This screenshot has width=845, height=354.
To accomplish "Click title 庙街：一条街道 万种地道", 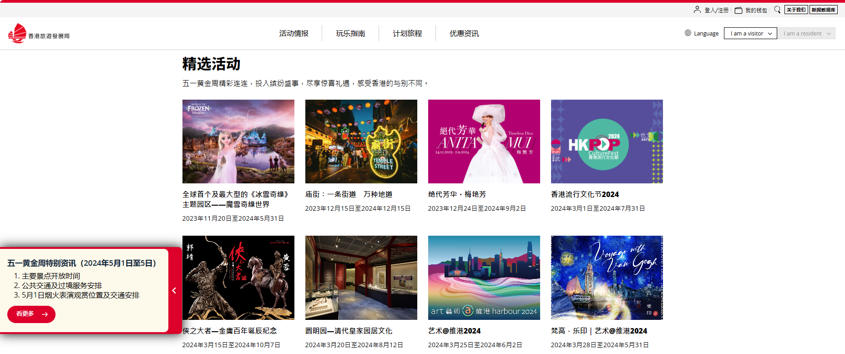I will coord(349,194).
